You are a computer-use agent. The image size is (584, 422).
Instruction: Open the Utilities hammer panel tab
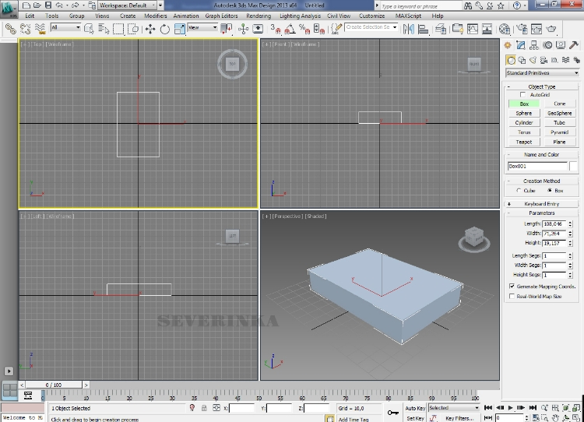click(x=575, y=46)
